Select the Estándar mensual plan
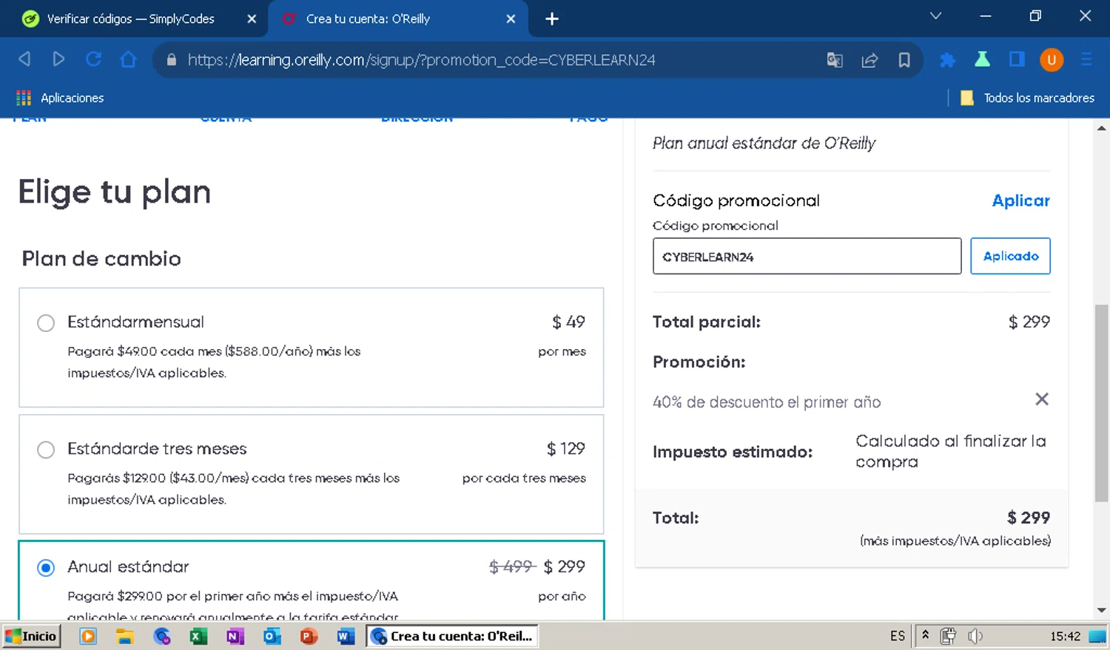1110x650 pixels. click(46, 323)
